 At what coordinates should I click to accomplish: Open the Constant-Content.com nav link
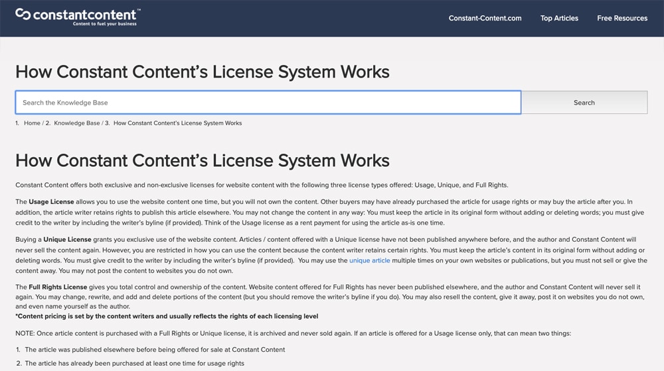click(x=485, y=18)
